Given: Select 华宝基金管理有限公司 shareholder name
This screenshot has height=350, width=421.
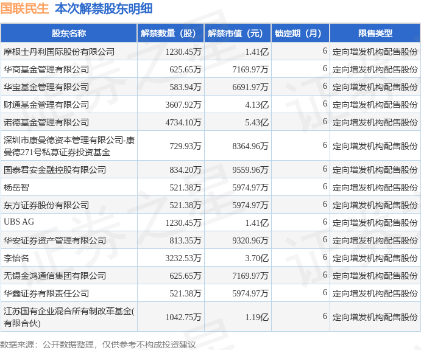Looking at the screenshot, I should point(46,87).
